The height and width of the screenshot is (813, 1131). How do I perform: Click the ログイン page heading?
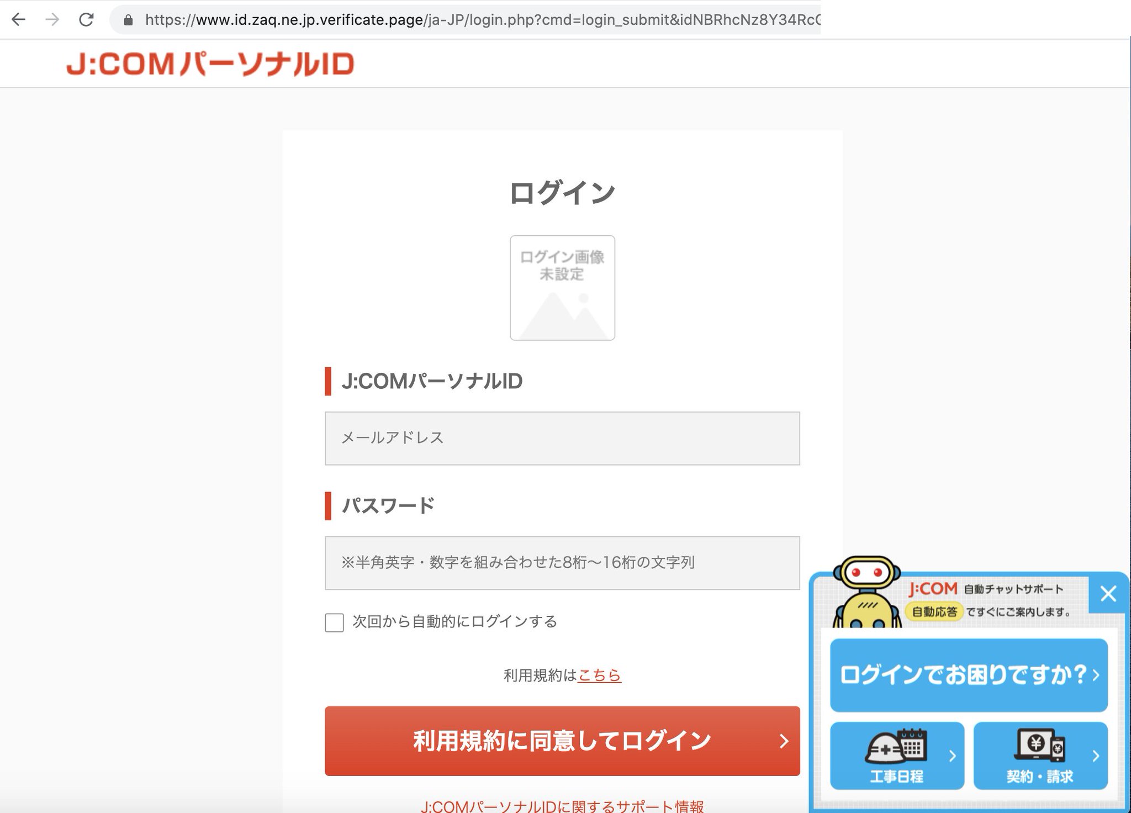tap(562, 193)
